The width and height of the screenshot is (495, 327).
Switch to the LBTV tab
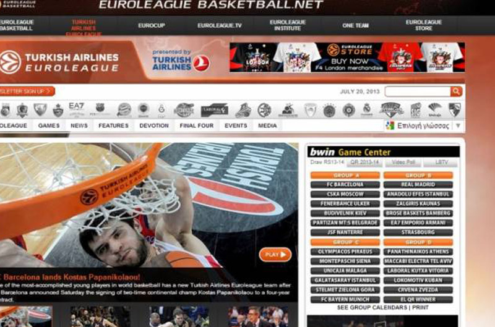coord(441,162)
